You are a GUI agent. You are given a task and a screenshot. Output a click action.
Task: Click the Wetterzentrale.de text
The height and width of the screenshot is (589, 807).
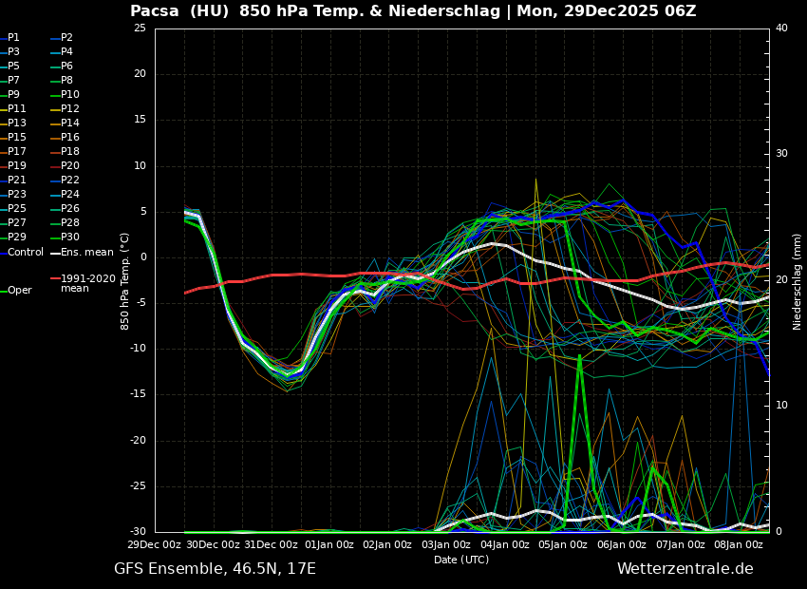(685, 569)
